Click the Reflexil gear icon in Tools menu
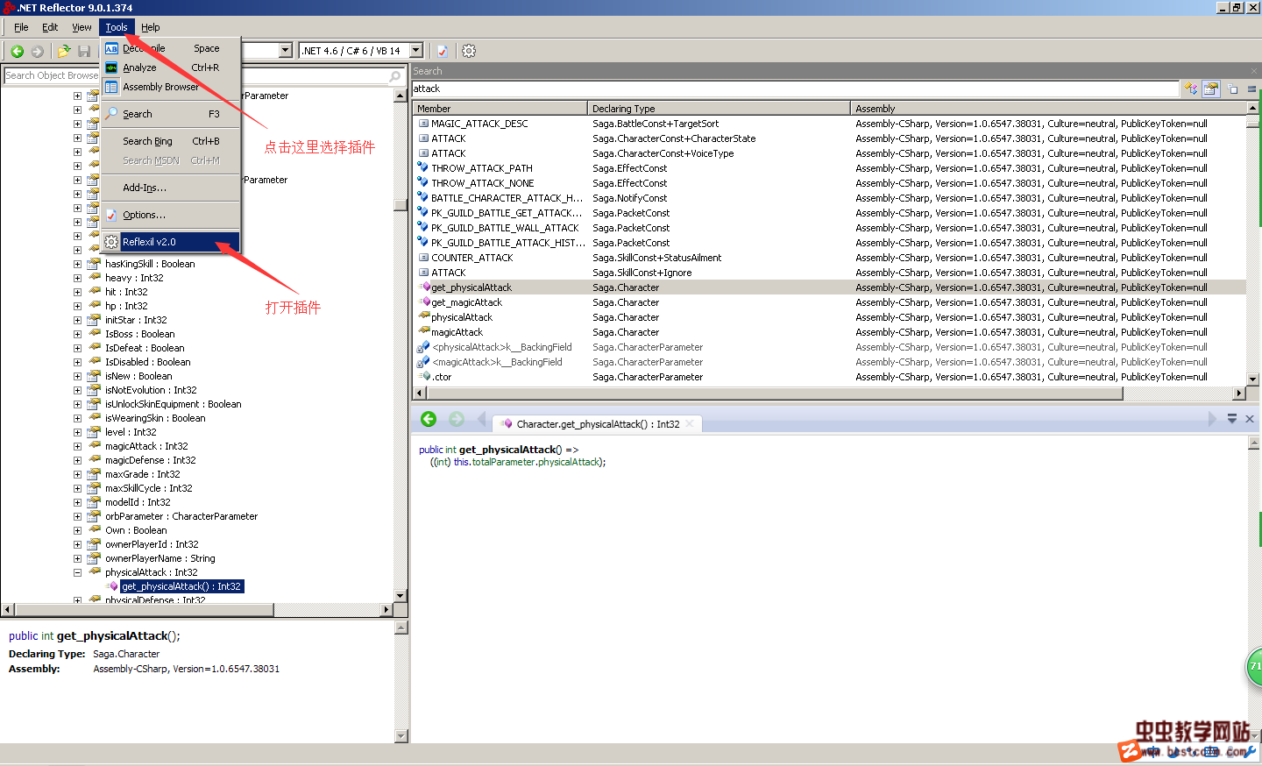1262x766 pixels. tap(111, 242)
